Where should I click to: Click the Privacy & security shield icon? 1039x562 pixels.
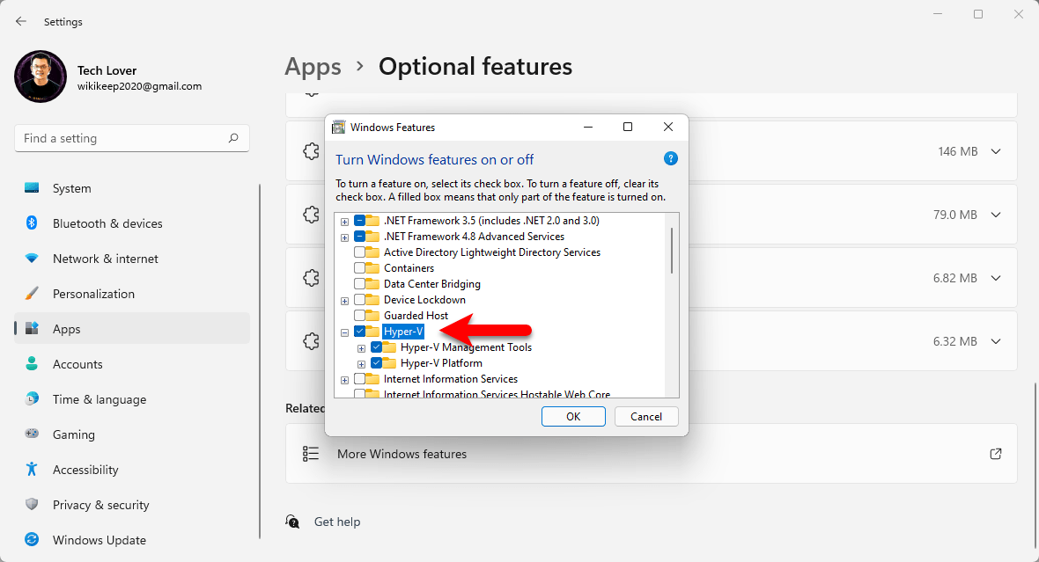(x=32, y=504)
